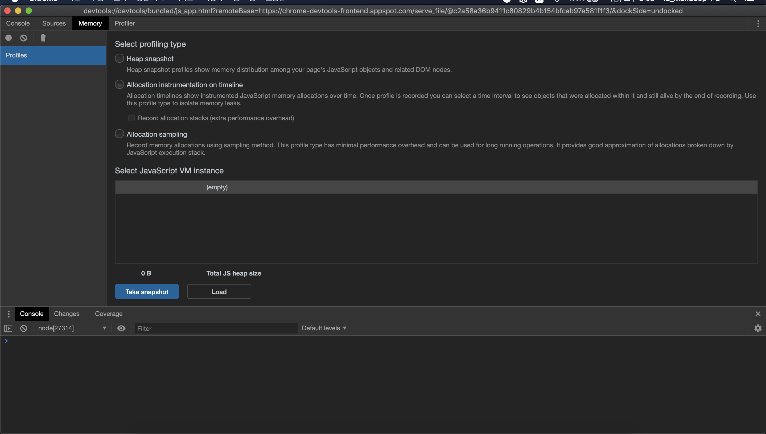Click the record profile circle icon

(8, 38)
